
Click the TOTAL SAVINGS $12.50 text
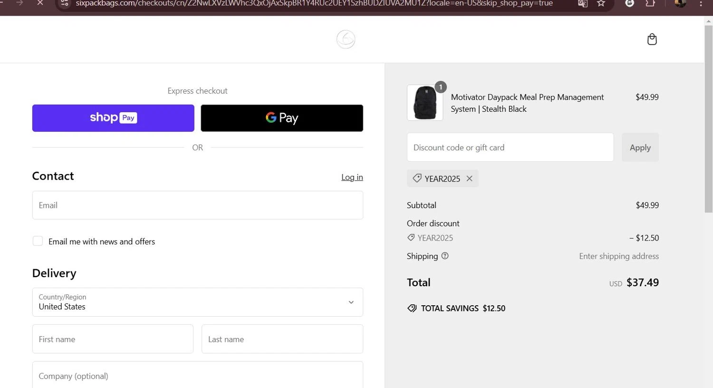click(463, 308)
